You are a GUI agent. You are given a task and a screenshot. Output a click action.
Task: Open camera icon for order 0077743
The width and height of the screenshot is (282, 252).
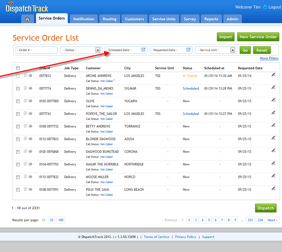click(30, 114)
